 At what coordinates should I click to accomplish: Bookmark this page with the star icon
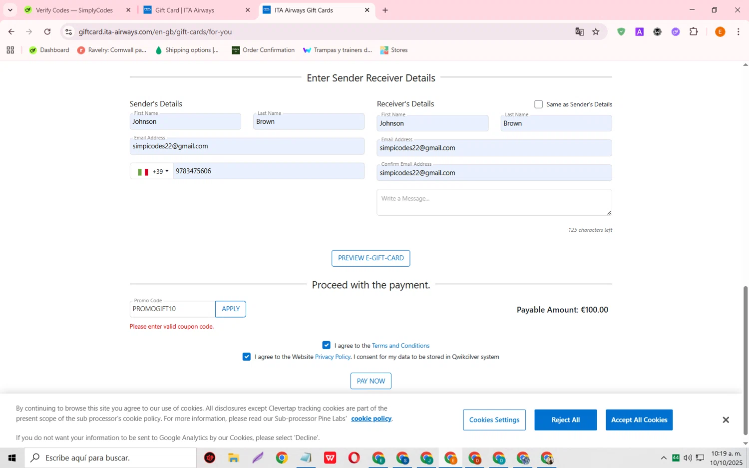596,32
